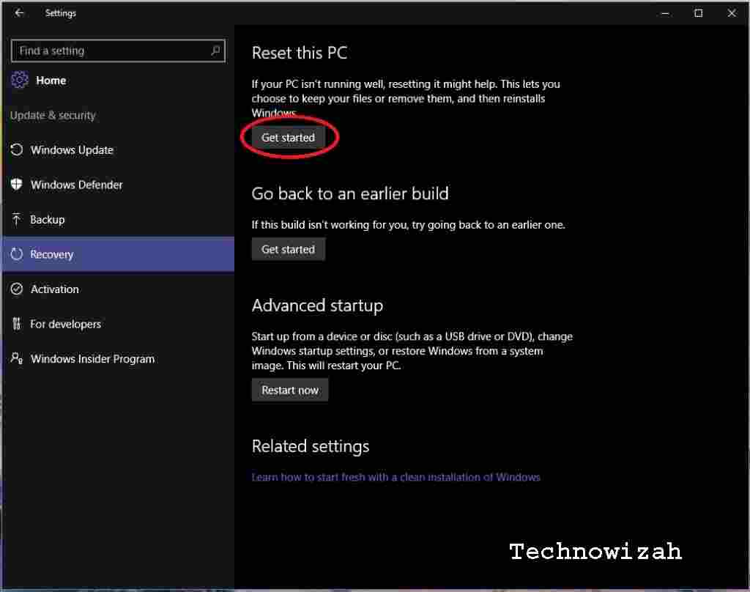Screen dimensions: 750x592
Task: Click the back arrow in title bar
Action: click(20, 13)
